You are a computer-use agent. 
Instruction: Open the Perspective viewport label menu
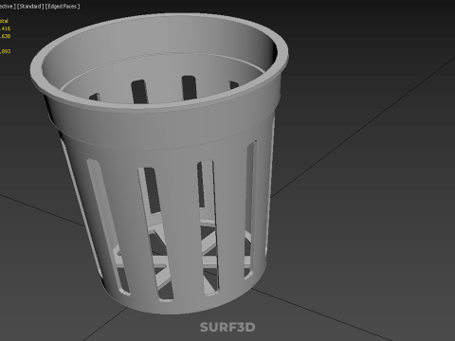(8, 7)
